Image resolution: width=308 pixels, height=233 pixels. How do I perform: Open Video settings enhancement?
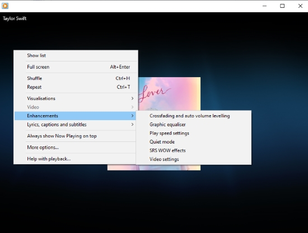click(194, 159)
